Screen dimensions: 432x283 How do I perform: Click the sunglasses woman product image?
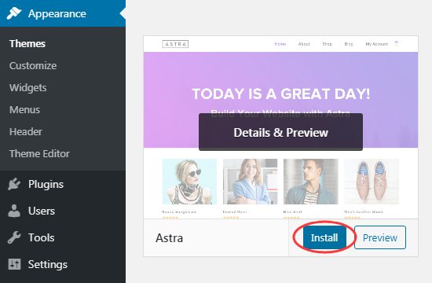[x=189, y=182]
